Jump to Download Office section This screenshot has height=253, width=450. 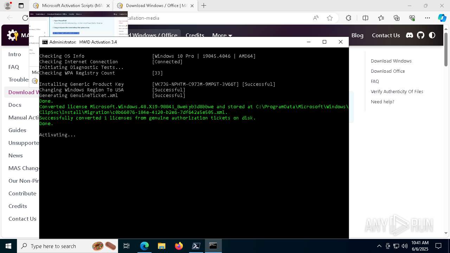[x=388, y=71]
